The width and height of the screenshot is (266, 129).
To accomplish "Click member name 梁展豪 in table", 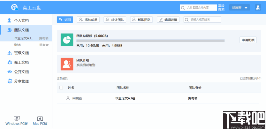I will coord(77,98).
